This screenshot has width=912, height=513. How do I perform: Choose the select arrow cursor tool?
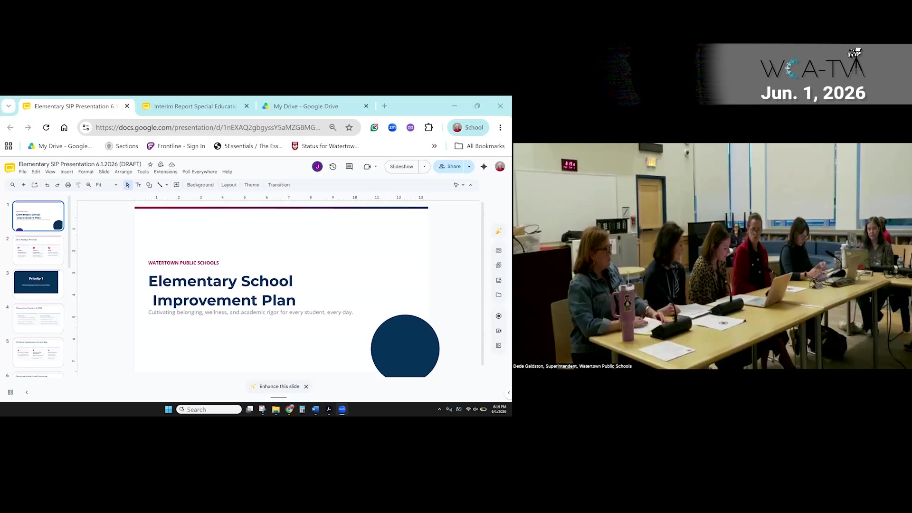coord(128,185)
